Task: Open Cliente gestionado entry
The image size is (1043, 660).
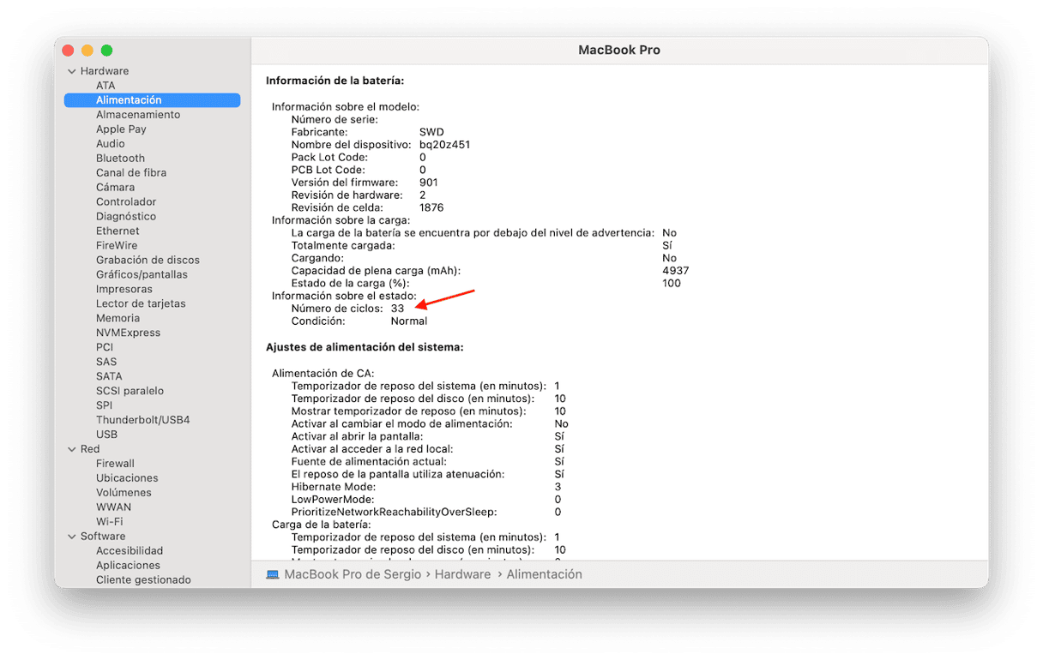Action: 143,581
